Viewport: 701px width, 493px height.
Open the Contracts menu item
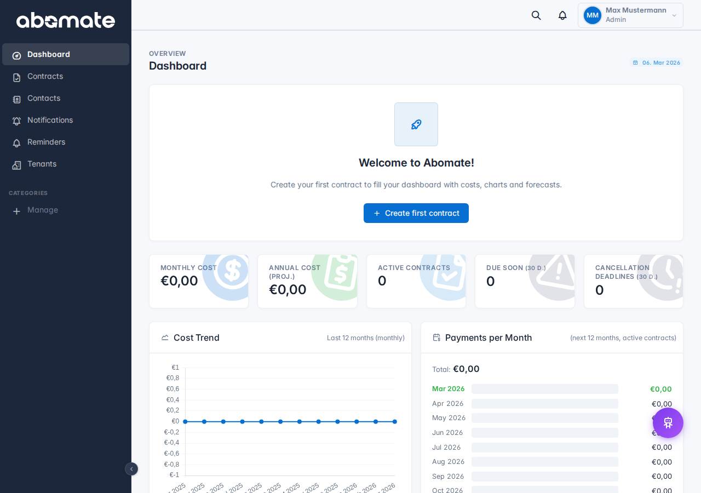[45, 76]
